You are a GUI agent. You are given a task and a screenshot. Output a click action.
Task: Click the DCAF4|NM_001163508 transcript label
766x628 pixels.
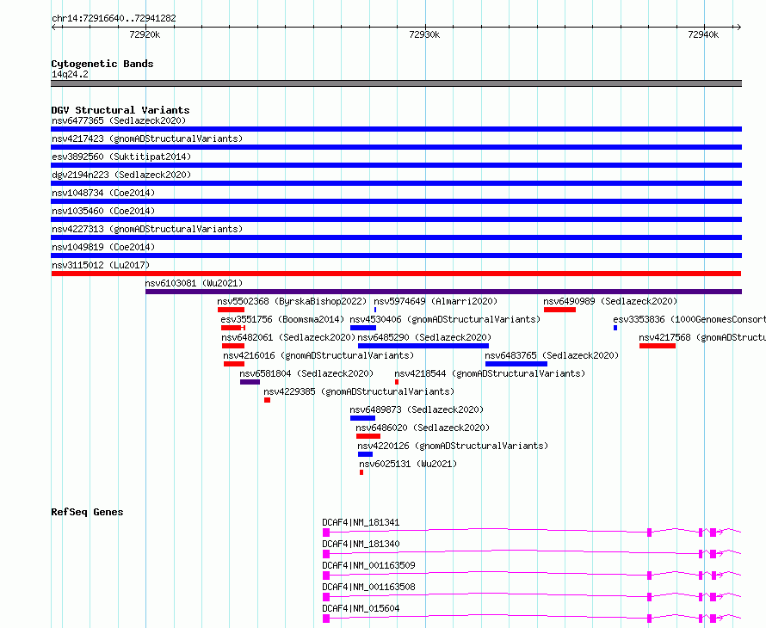pyautogui.click(x=369, y=587)
